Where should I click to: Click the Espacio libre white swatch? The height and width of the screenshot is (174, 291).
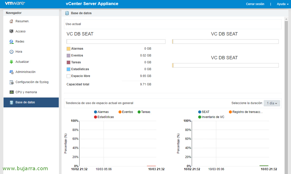tap(68, 76)
